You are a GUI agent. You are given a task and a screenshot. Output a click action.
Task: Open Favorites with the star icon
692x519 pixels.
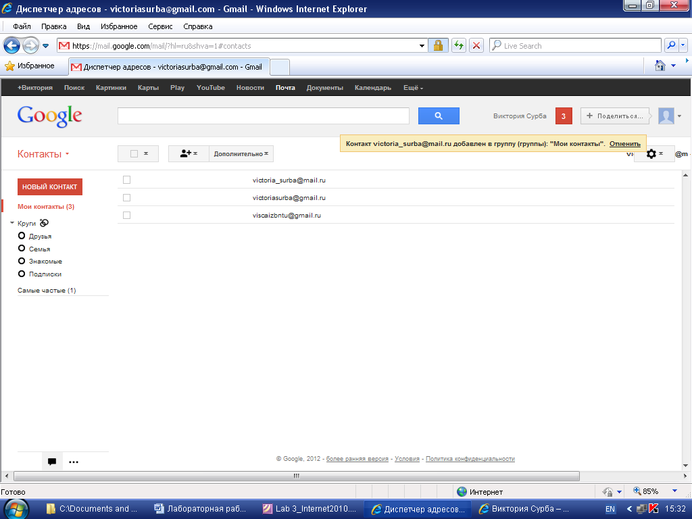click(9, 66)
